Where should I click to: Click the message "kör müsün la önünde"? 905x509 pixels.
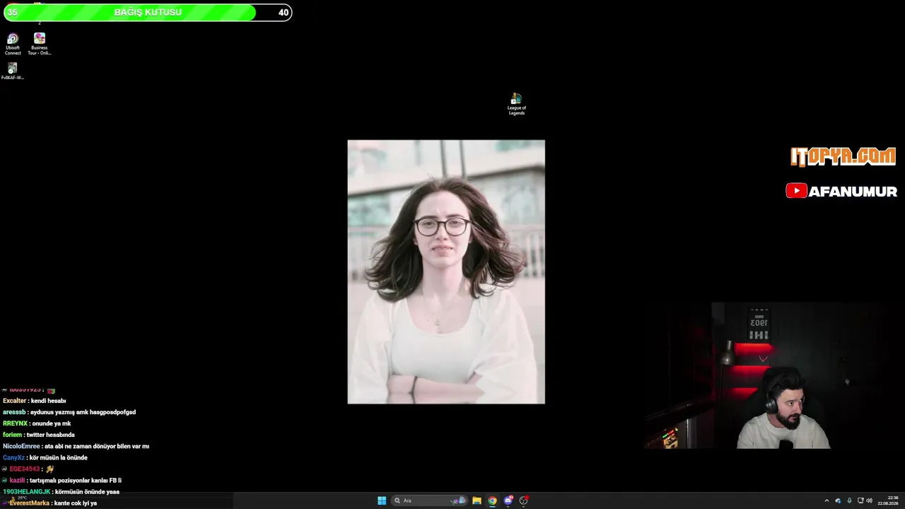(x=59, y=457)
